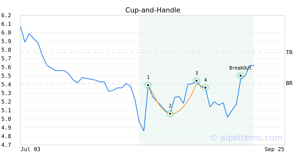The image size is (305, 160).
Task: Click the 4.7 y-axis label
Action: [6, 145]
